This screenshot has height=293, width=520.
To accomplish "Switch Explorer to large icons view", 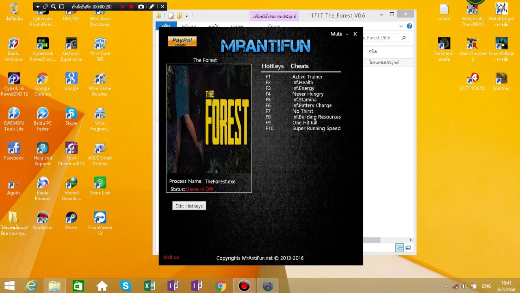I will click(408, 248).
